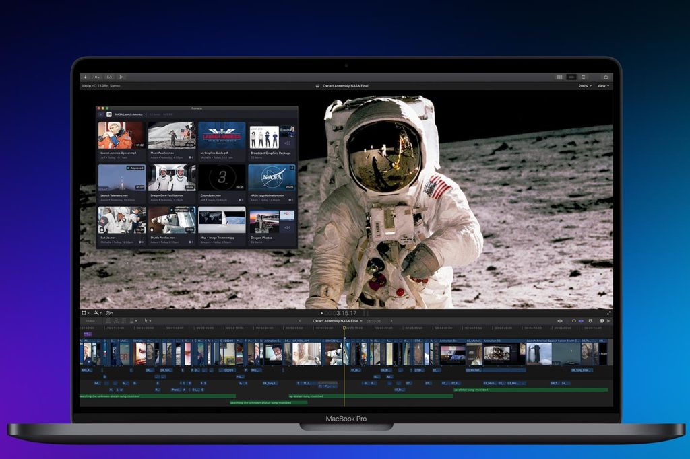Show the Transitions browser icon
690x459 pixels.
point(609,321)
